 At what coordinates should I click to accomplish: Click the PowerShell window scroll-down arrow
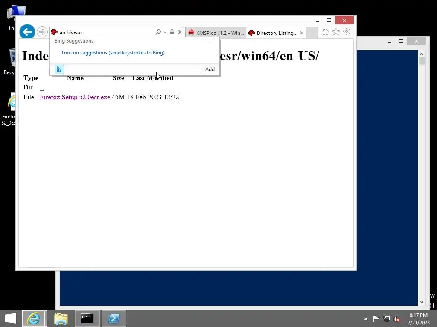click(x=422, y=302)
